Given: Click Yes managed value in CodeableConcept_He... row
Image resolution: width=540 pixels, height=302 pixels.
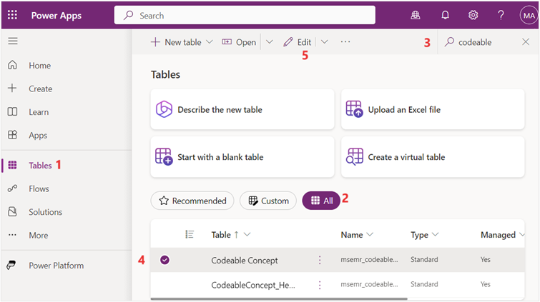Looking at the screenshot, I should tap(485, 284).
